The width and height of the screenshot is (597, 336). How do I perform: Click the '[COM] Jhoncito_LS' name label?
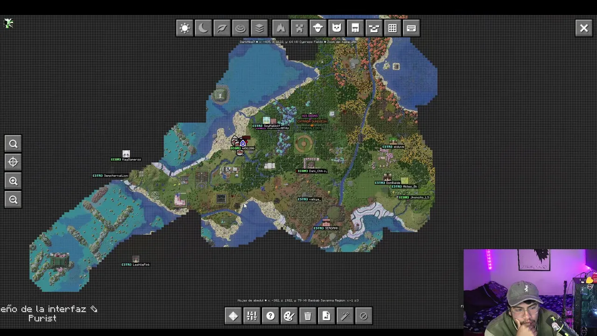(414, 197)
